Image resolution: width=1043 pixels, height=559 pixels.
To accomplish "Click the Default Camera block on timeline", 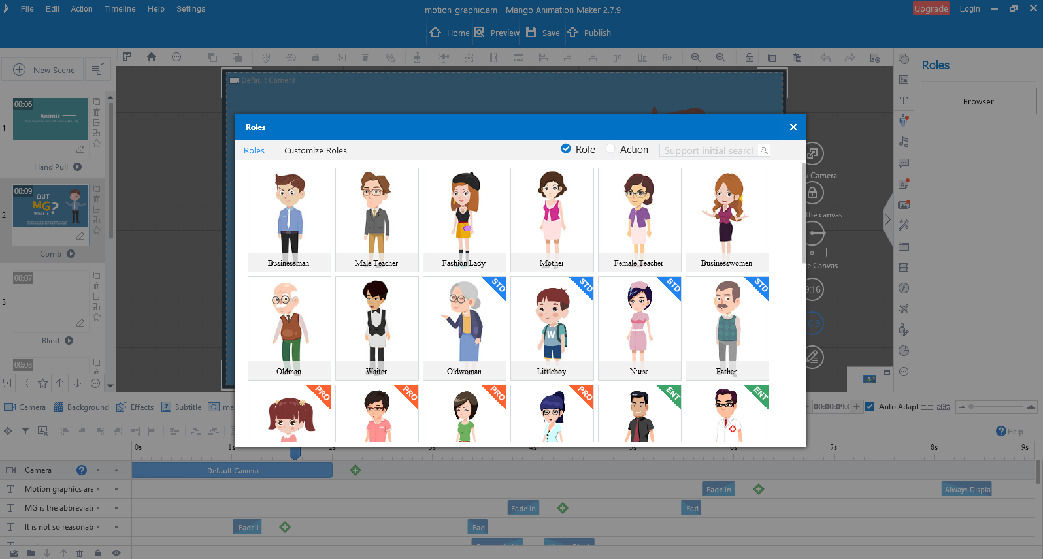I will pyautogui.click(x=232, y=470).
